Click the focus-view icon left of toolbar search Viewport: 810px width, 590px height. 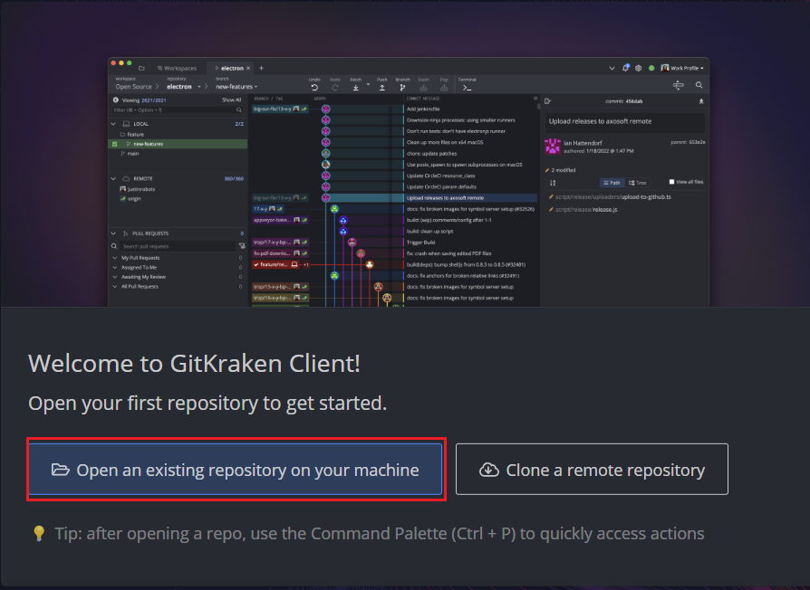click(679, 85)
